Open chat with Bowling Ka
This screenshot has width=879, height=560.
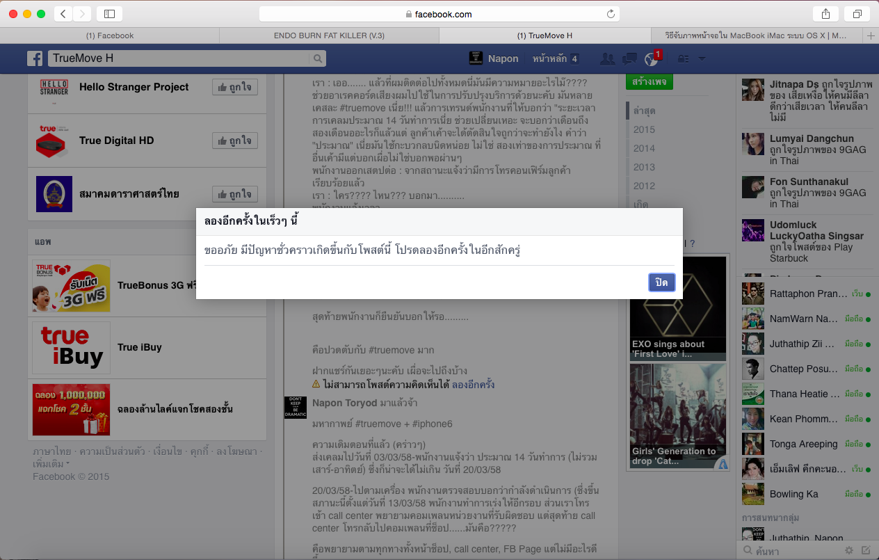pos(807,494)
